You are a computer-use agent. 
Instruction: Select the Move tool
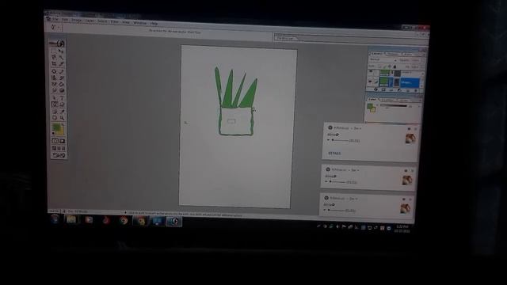[61, 51]
